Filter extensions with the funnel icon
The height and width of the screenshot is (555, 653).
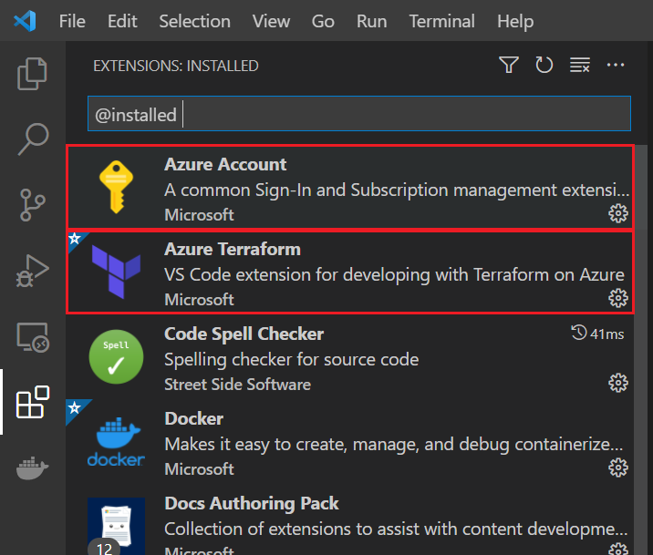(509, 65)
